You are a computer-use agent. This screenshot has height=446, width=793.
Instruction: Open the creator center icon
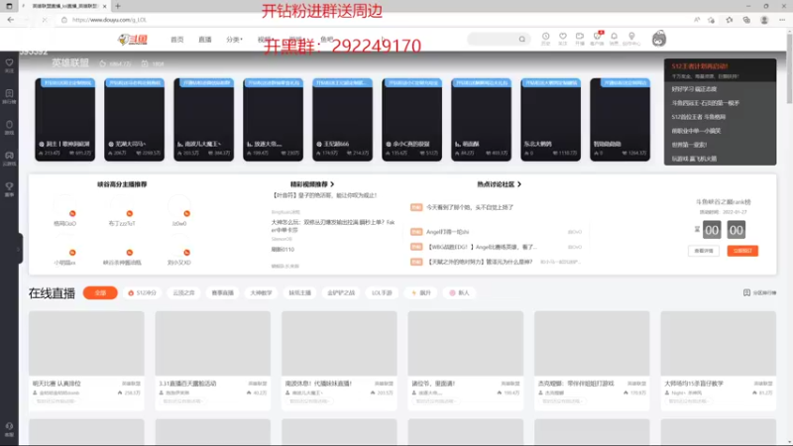[x=631, y=39]
